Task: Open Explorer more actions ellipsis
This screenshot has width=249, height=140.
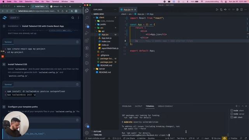Action: click(115, 10)
